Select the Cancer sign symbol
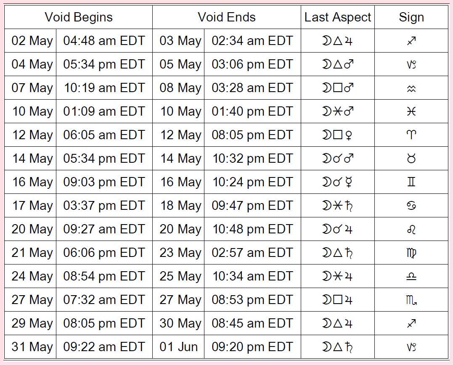 click(x=411, y=206)
